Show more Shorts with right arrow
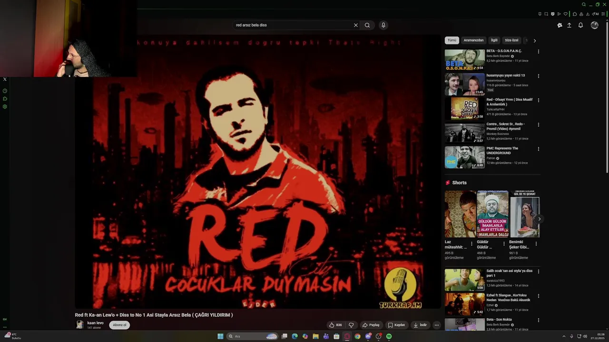The image size is (609, 342). [539, 219]
